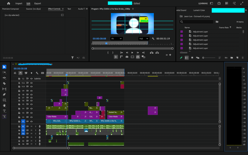Screen dimensions: 248x155
Task: Toggle lock on track V9
Action: tap(19, 91)
